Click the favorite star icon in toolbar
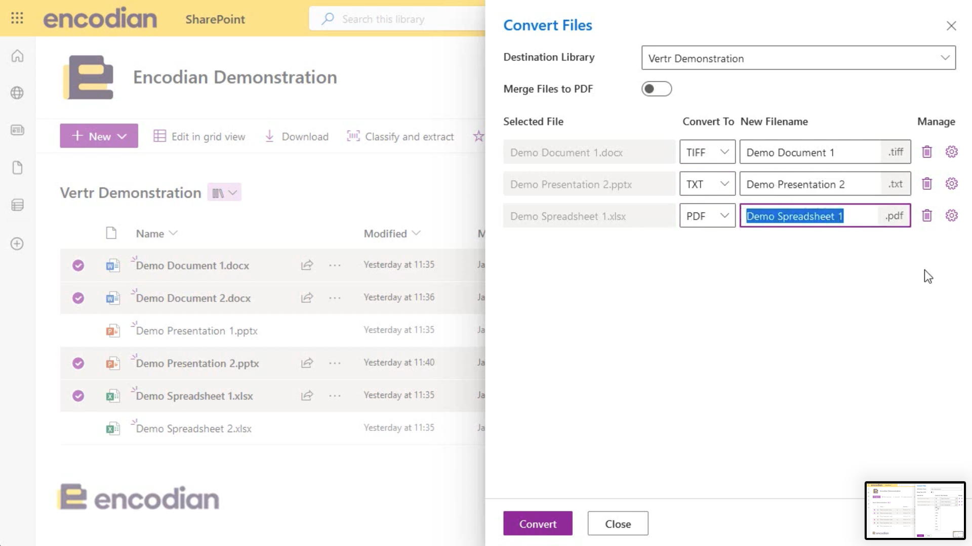Viewport: 972px width, 546px height. coord(478,136)
